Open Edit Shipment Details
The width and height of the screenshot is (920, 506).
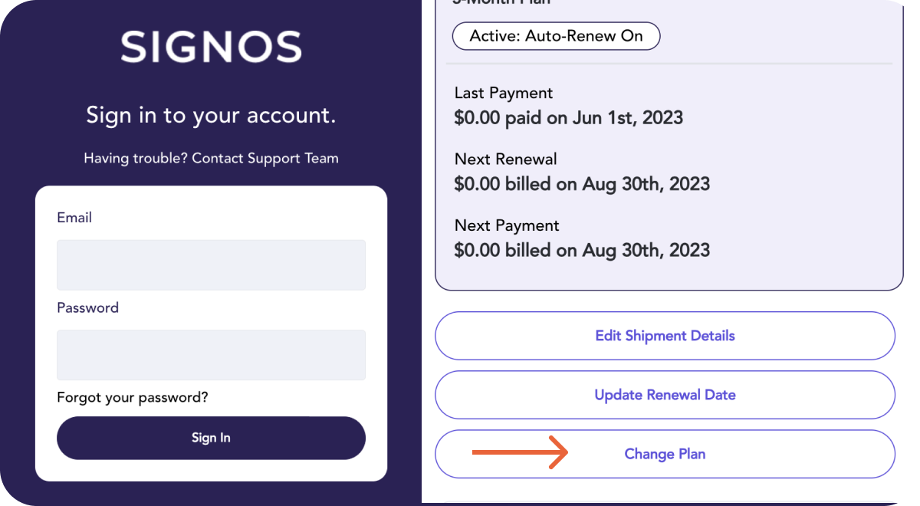[665, 336]
